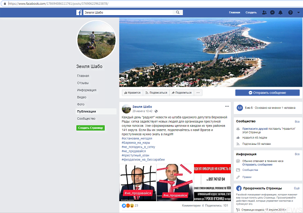
Task: Open post image with black bars drawn
Action: point(138,183)
